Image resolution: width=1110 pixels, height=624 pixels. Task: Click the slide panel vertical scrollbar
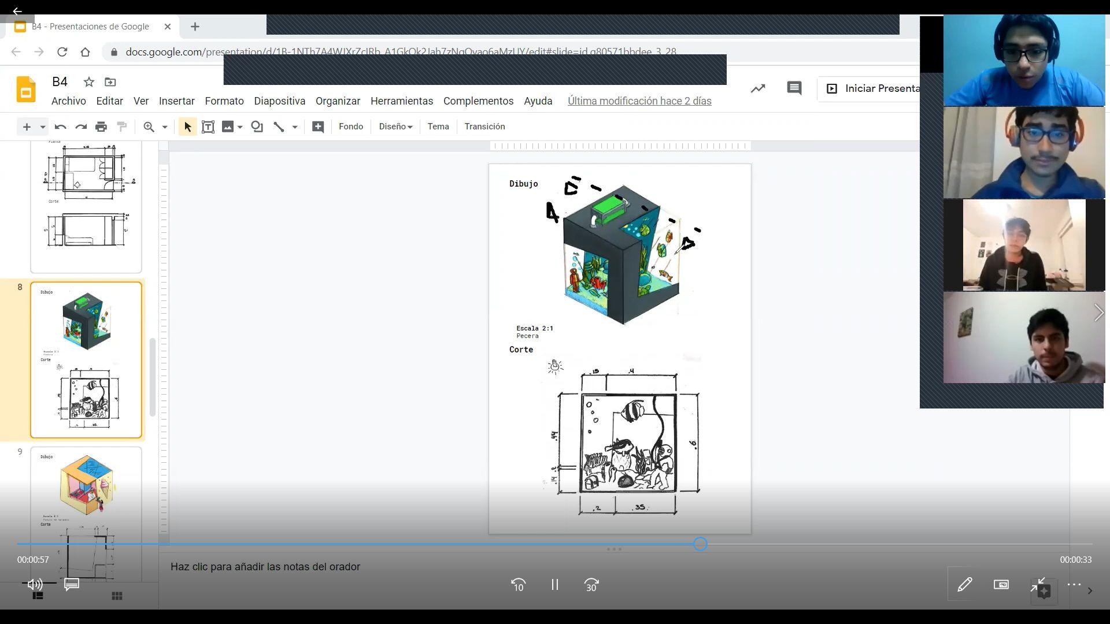click(x=153, y=377)
